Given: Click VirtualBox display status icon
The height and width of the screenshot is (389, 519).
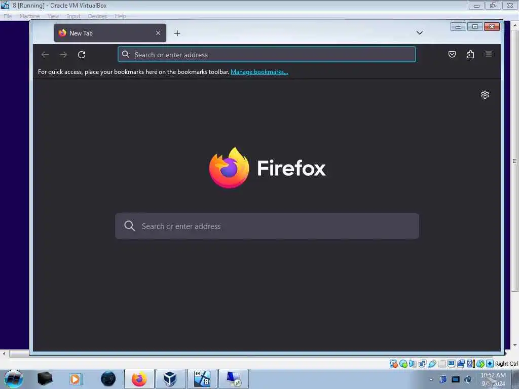Looking at the screenshot, I should click(x=451, y=364).
